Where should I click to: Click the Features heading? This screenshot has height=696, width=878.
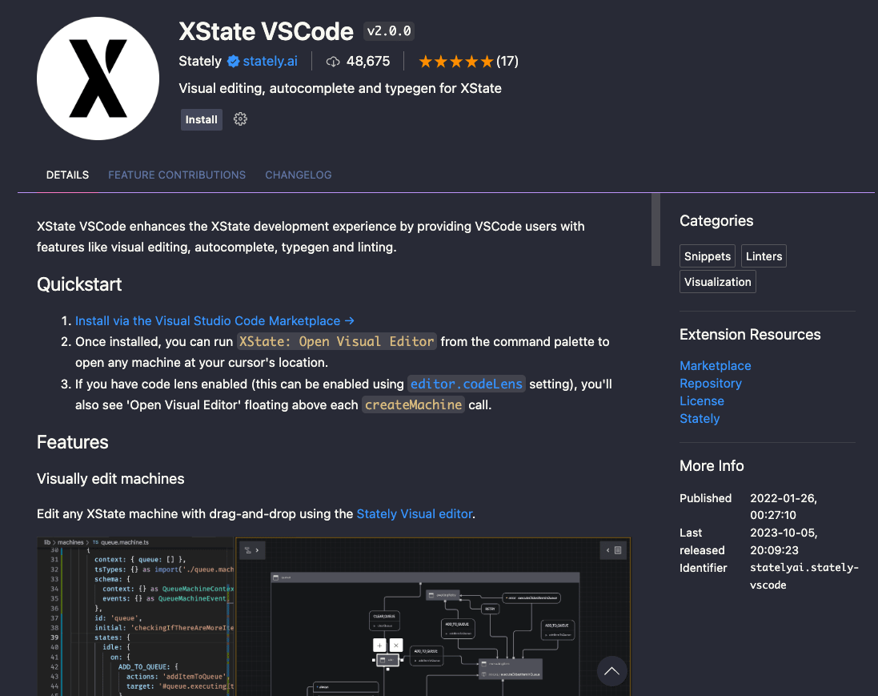tap(73, 442)
